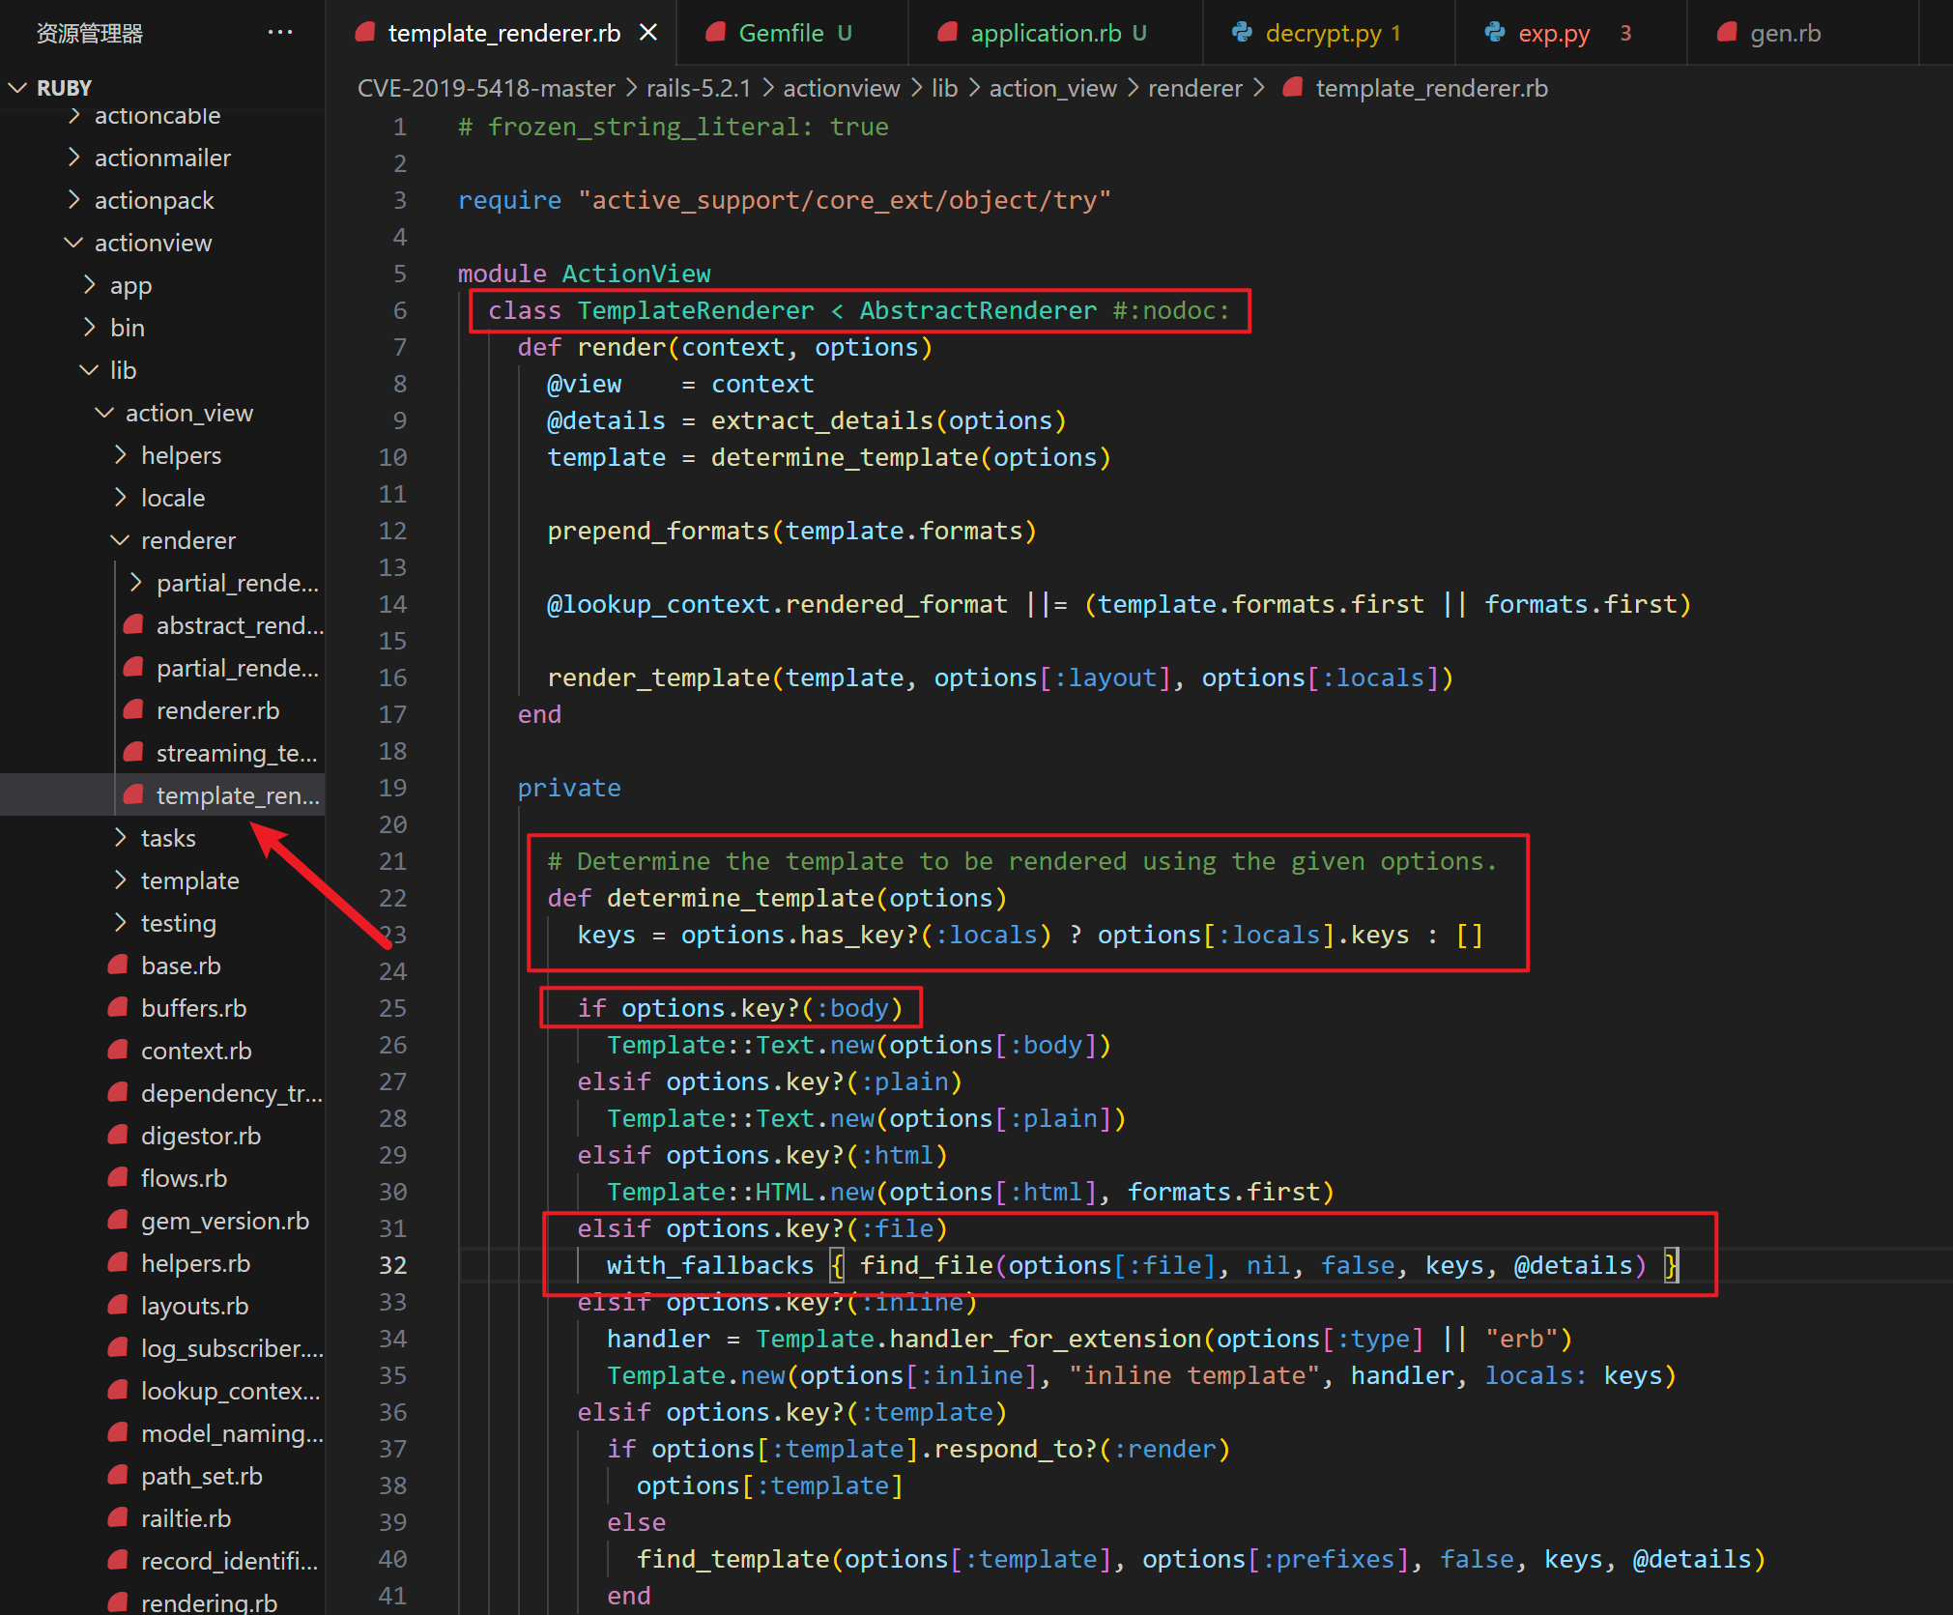
Task: Click the Python icon on exp.py tab
Action: 1495,33
